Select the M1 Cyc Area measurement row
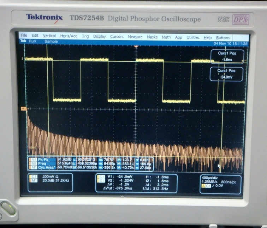 coord(90,167)
